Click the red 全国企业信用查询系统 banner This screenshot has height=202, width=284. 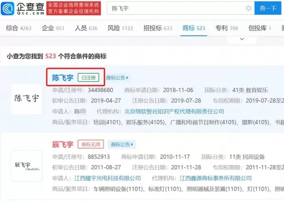73,9
